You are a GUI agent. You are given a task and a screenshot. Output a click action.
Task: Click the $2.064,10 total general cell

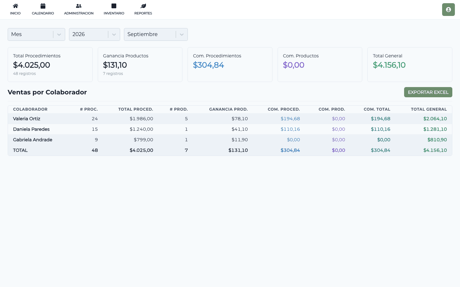[435, 119]
